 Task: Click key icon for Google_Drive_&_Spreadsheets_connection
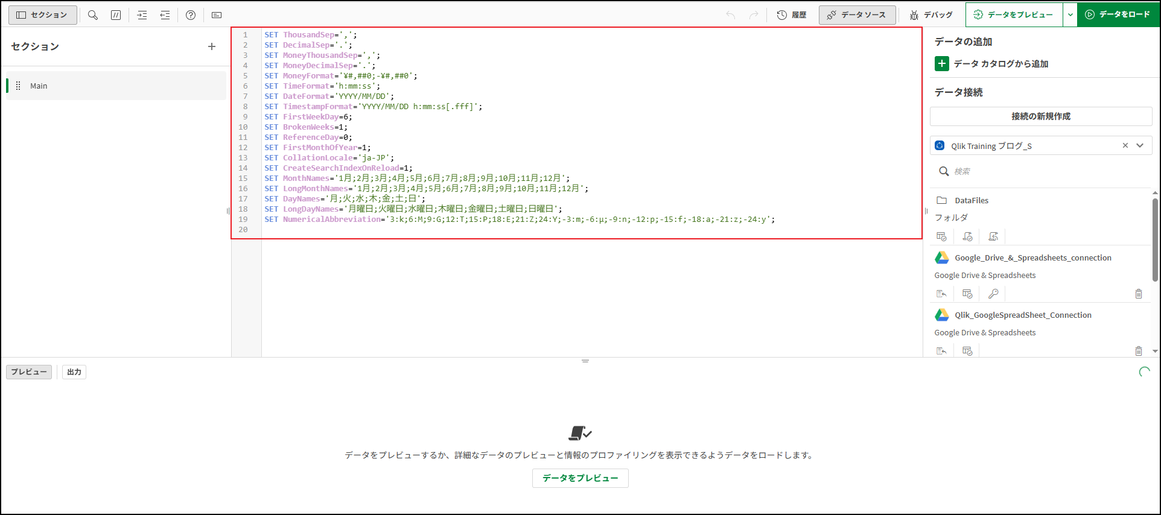coord(993,294)
